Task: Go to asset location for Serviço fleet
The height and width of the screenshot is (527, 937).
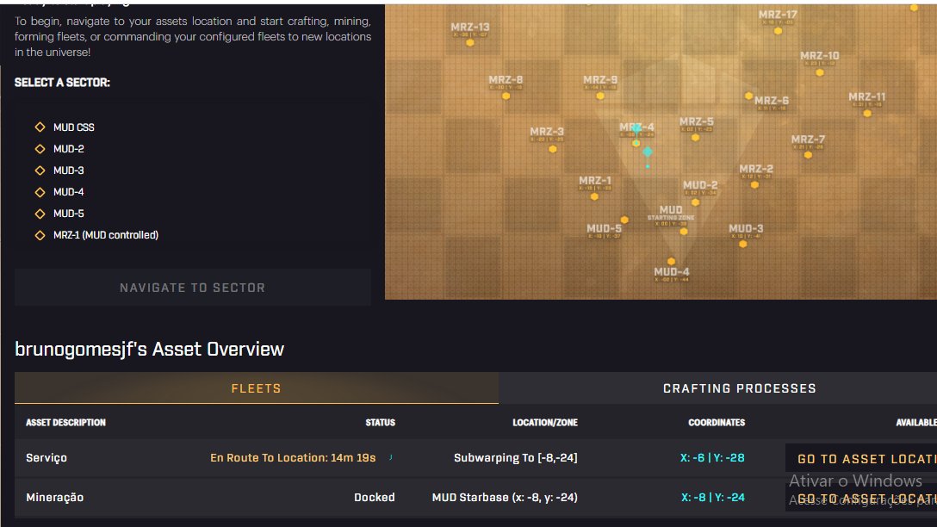Action: pos(861,458)
